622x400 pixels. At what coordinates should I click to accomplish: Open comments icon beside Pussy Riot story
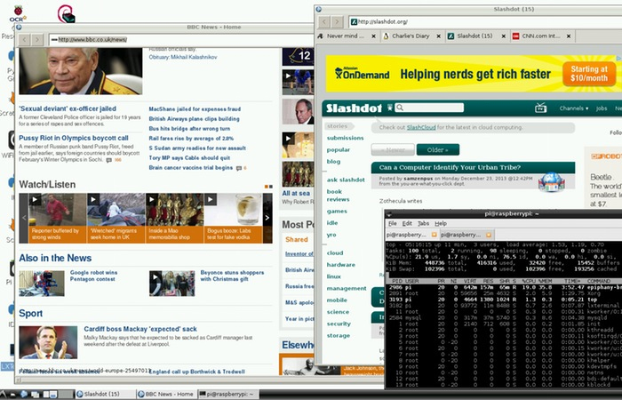click(x=108, y=160)
